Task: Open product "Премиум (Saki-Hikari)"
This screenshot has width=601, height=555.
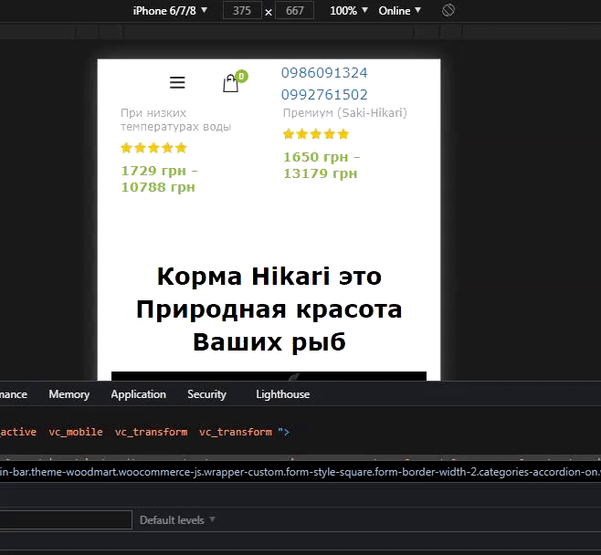Action: click(x=345, y=113)
